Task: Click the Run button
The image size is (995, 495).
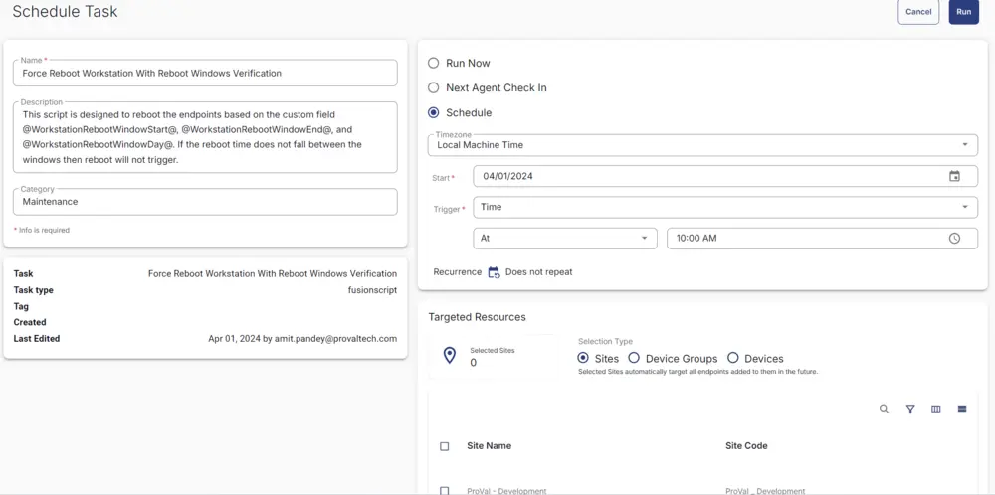Action: (x=963, y=11)
